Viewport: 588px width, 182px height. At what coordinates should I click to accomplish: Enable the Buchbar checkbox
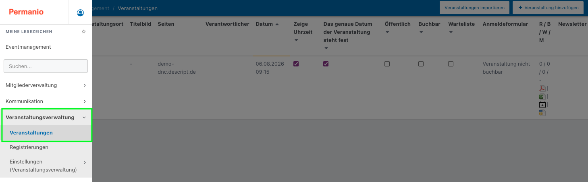pos(421,64)
